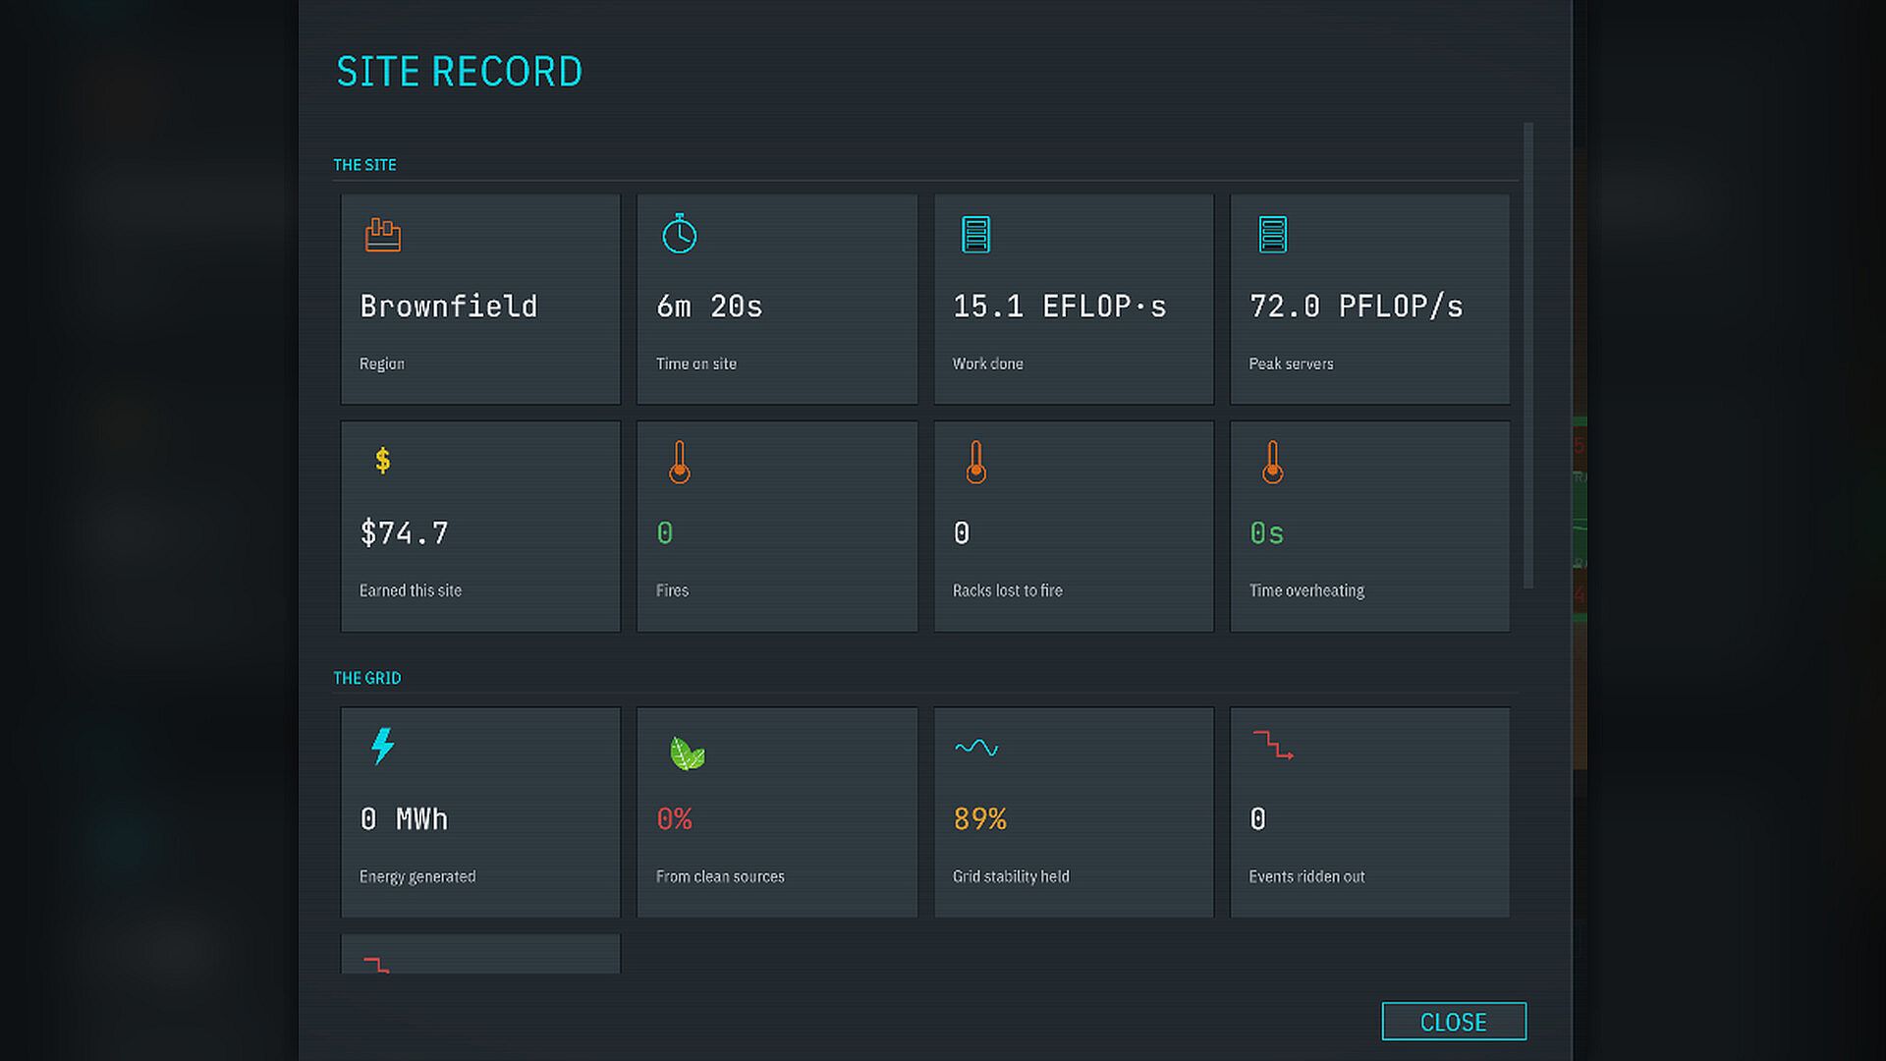Click the Grid stability held label
Viewport: 1886px width, 1061px height.
click(x=1011, y=877)
